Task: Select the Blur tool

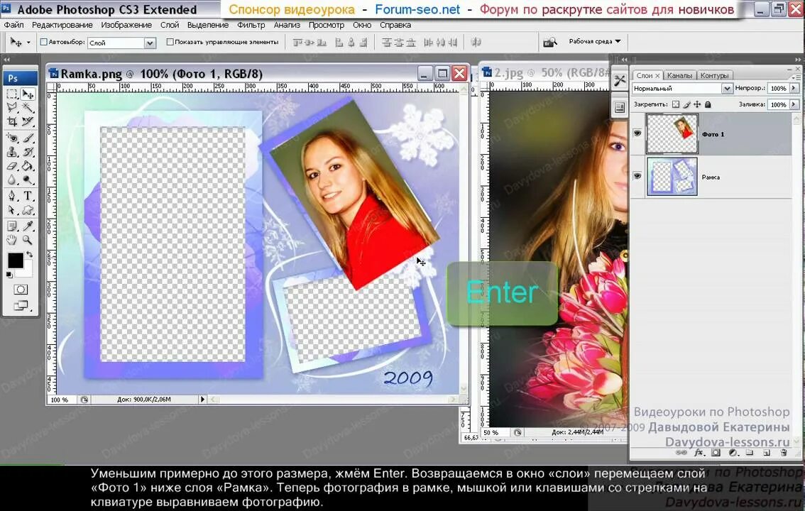Action: pos(12,180)
